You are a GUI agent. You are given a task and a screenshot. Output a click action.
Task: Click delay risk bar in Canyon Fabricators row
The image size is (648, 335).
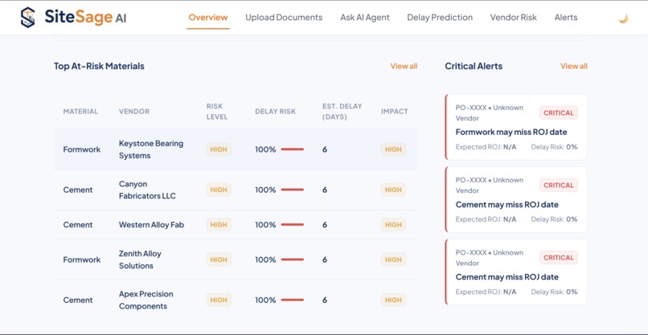tap(293, 190)
